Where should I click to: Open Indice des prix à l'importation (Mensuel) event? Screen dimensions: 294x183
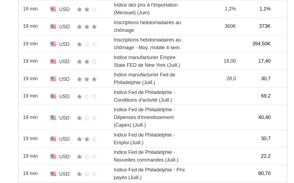[x=146, y=9]
